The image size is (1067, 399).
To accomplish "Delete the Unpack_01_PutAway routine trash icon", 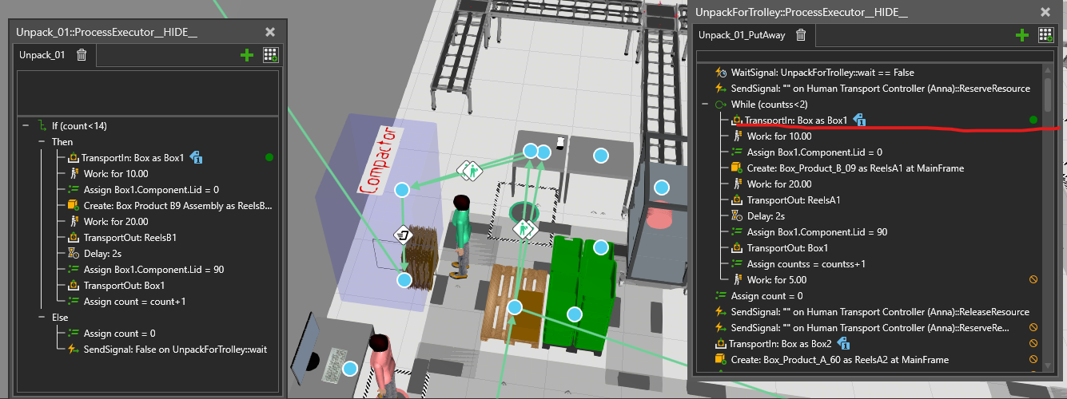I will (801, 35).
